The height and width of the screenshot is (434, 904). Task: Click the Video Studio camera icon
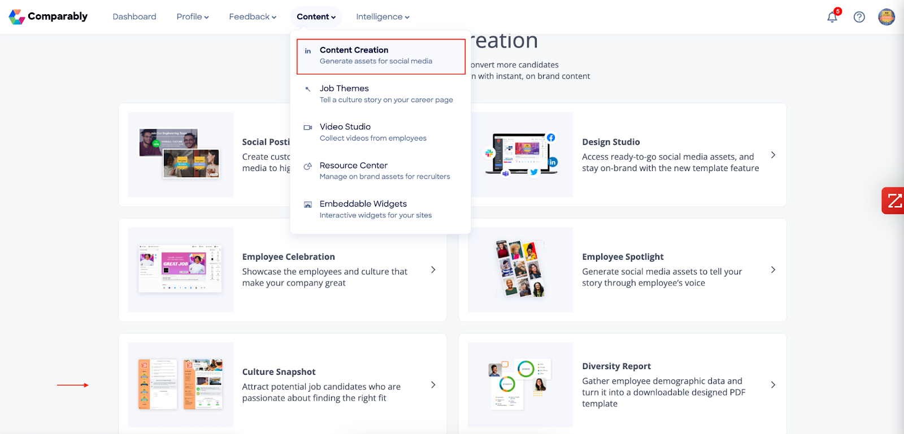coord(308,128)
